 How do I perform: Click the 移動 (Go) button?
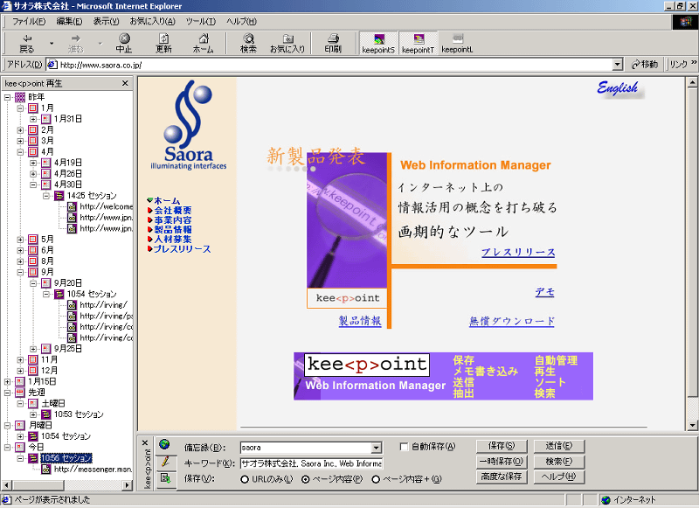(x=645, y=65)
